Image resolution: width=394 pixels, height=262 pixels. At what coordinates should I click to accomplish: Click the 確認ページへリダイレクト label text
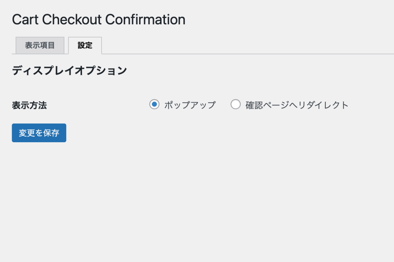pyautogui.click(x=297, y=105)
